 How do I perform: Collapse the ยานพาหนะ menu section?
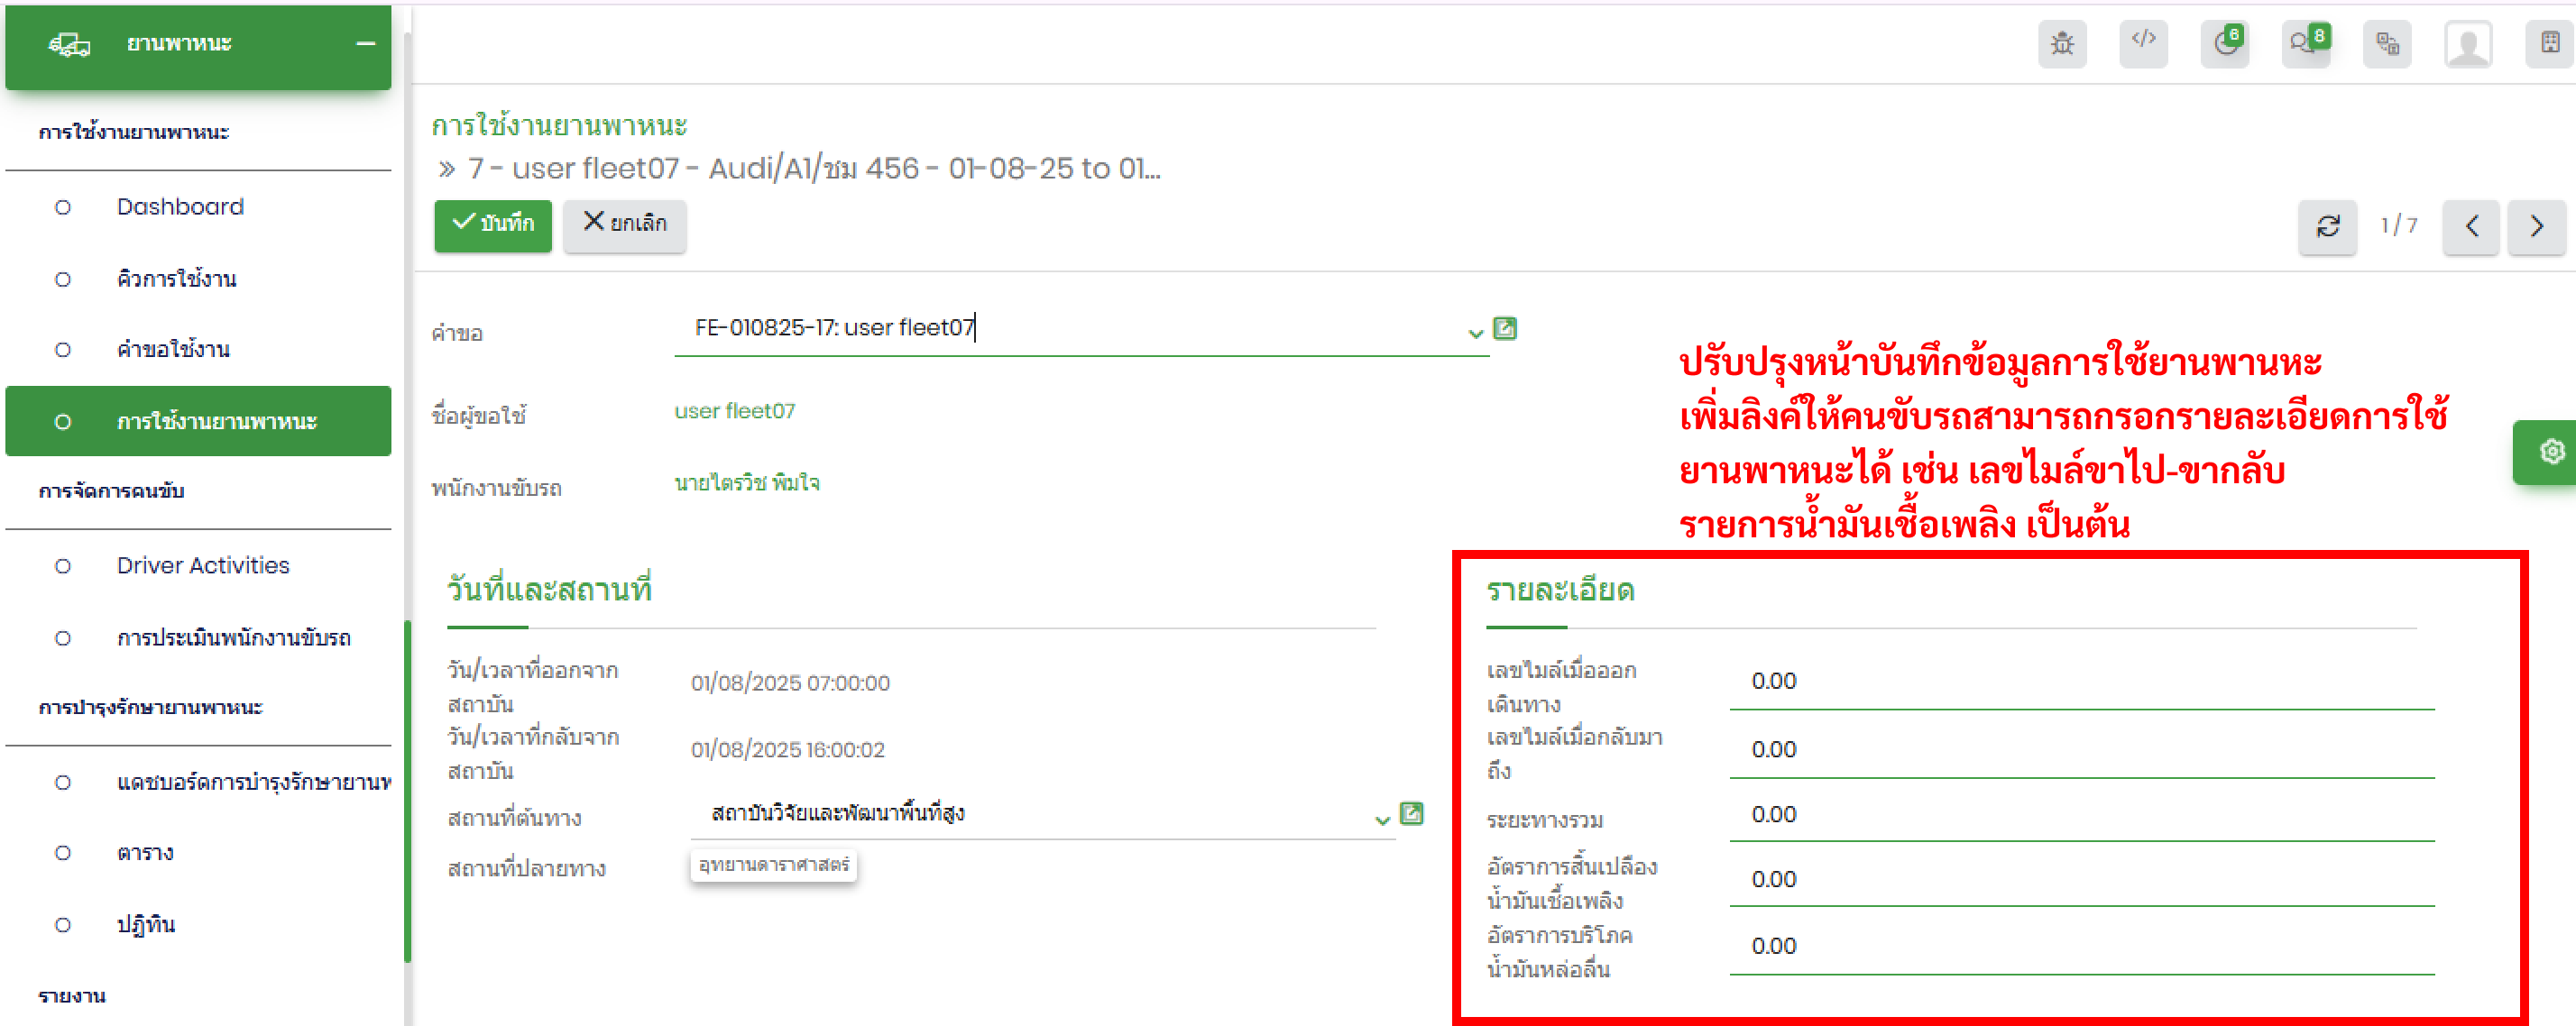pyautogui.click(x=366, y=44)
